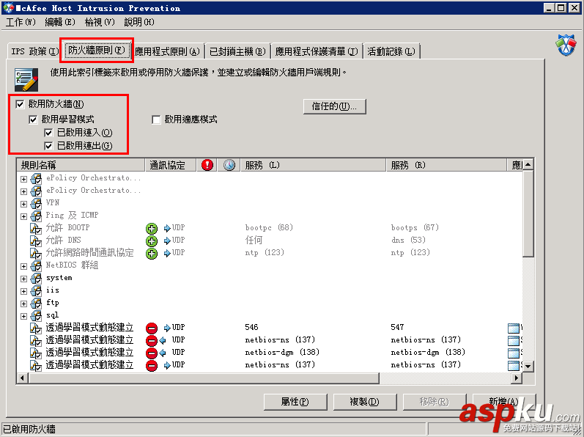Click the firewall policy notepad icon
Image resolution: width=584 pixels, height=437 pixels.
point(26,79)
